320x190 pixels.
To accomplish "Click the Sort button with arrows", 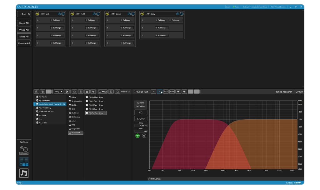I will (24, 14).
